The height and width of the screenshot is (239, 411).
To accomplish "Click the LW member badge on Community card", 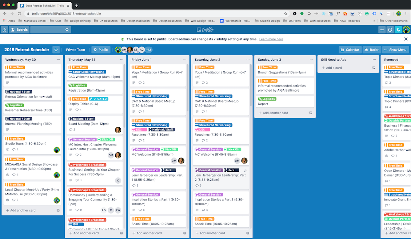I will 118,210.
